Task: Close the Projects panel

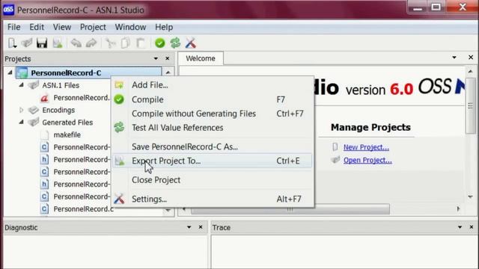Action: click(x=168, y=58)
